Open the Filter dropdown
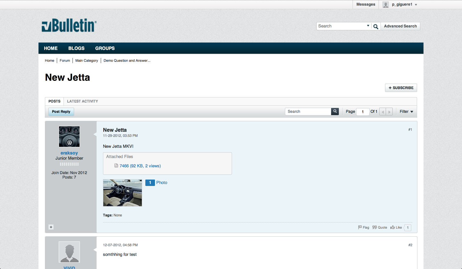 coord(406,112)
